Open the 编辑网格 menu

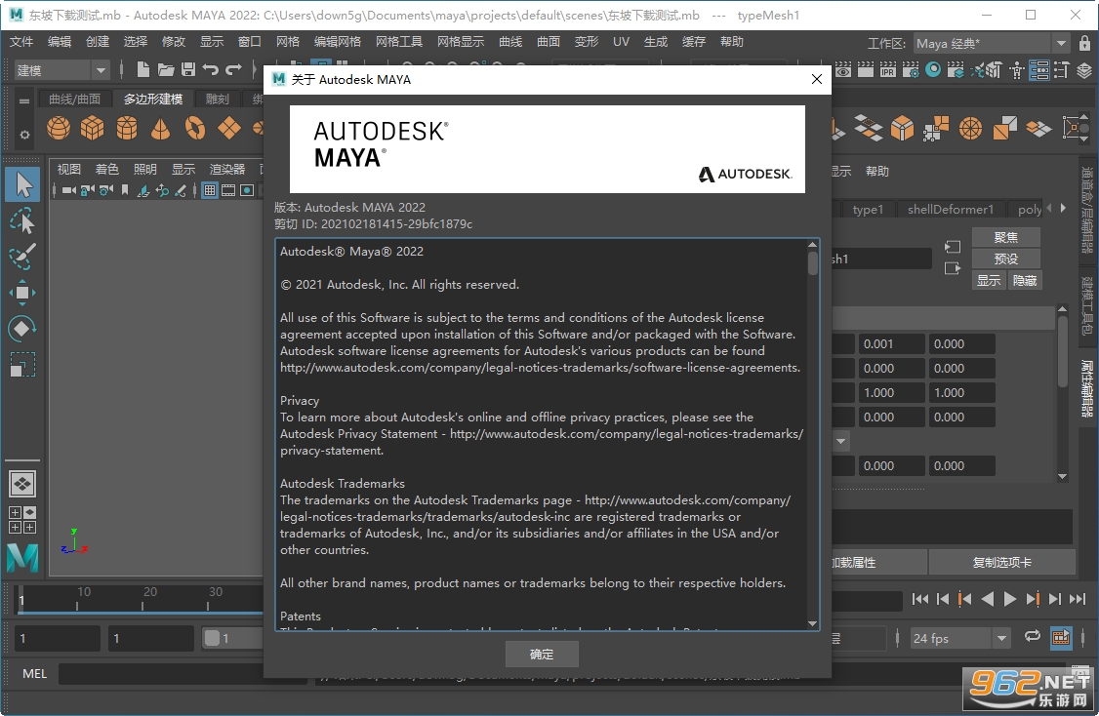[x=337, y=41]
